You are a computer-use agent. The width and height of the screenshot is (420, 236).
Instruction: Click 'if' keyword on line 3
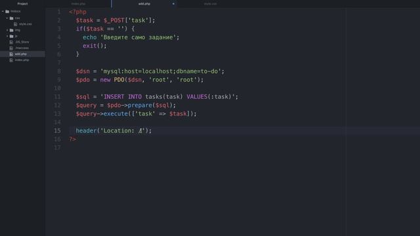tap(79, 29)
